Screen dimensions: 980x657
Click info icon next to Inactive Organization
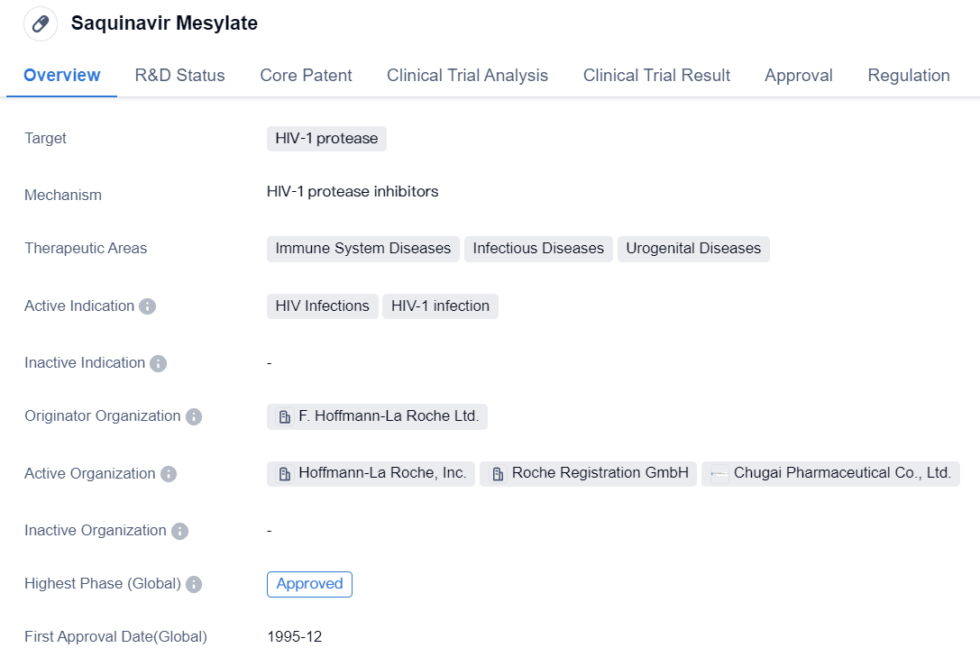coord(179,531)
